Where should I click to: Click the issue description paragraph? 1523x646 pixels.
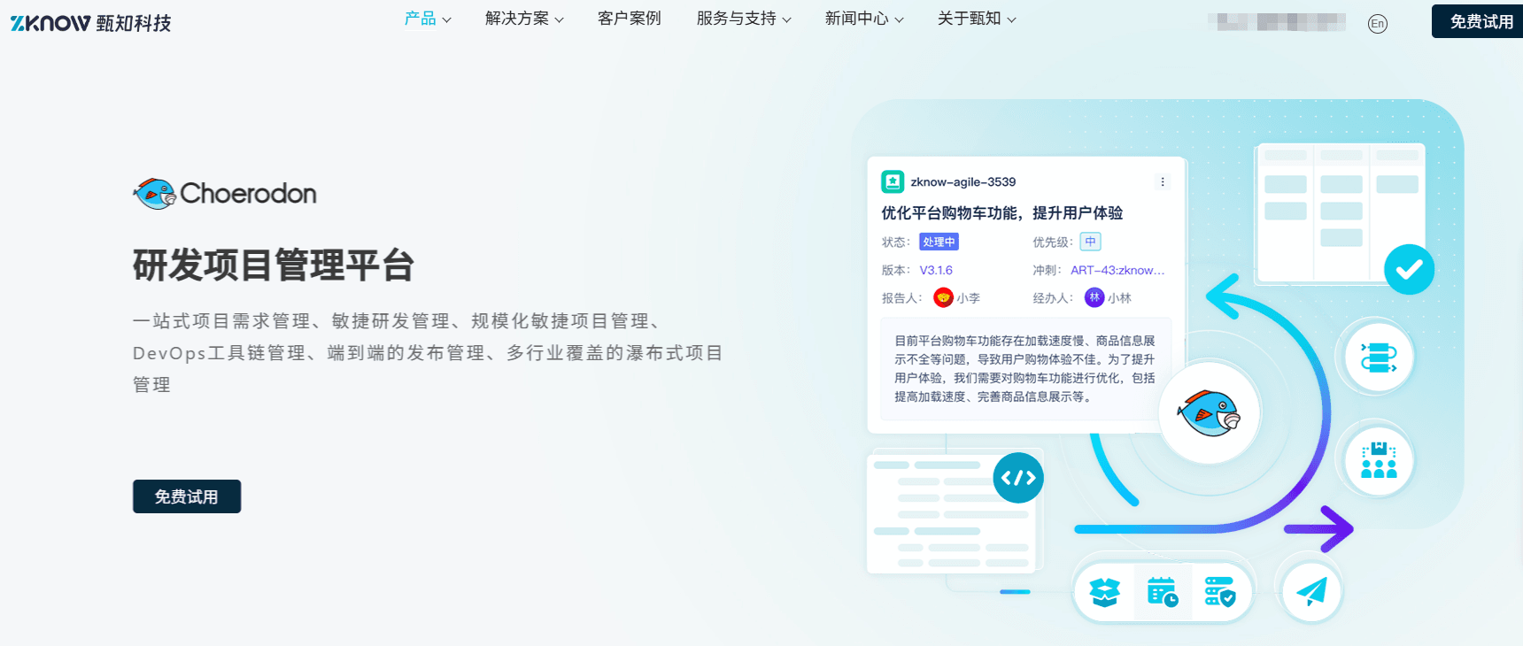point(1025,369)
